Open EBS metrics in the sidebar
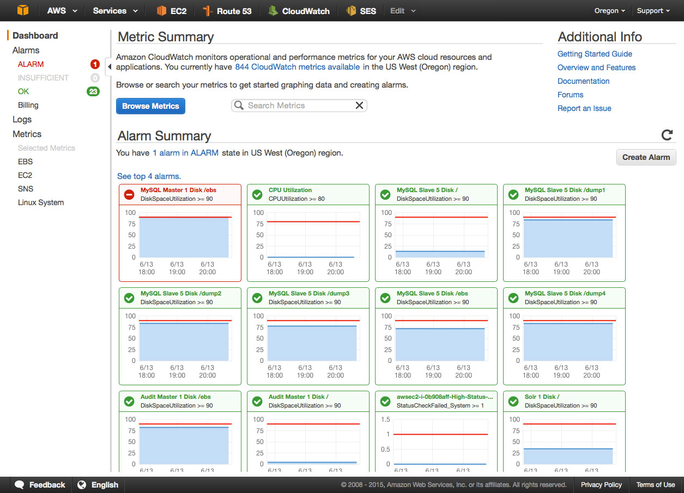 (x=25, y=162)
